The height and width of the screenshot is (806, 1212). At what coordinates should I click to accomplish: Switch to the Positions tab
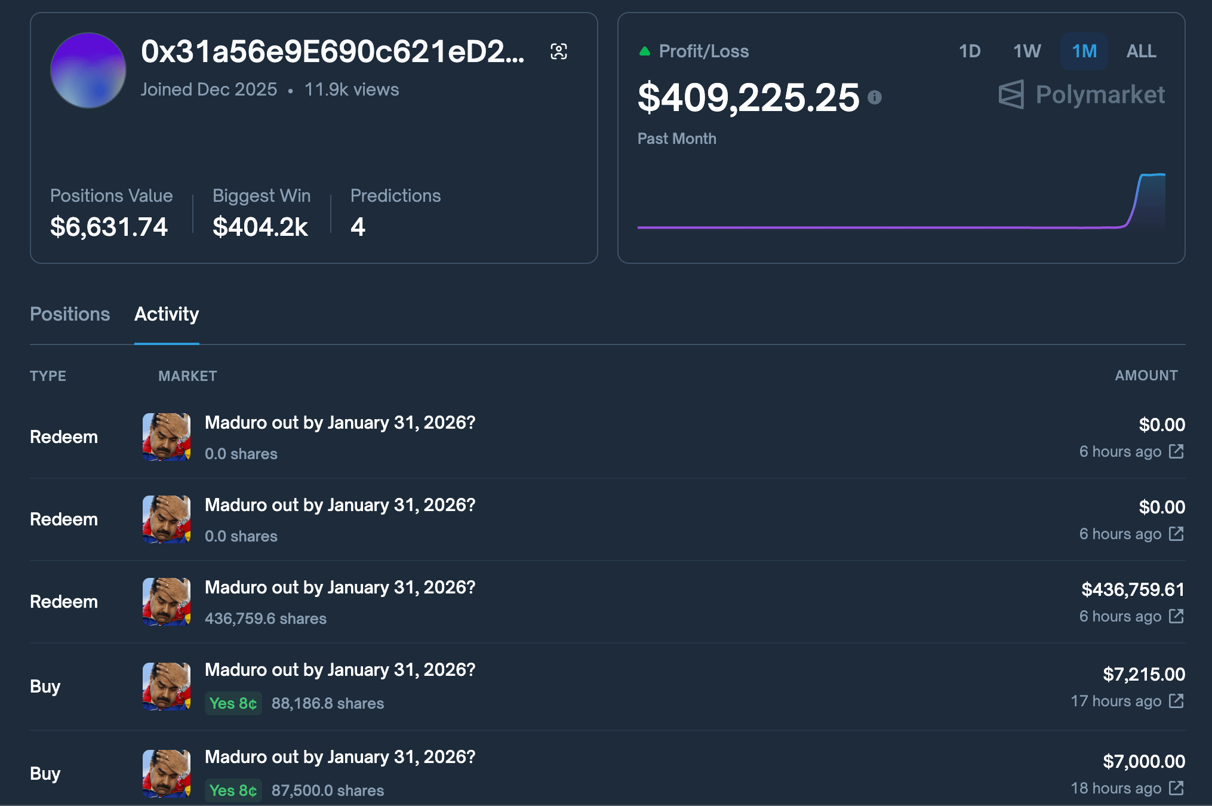70,315
